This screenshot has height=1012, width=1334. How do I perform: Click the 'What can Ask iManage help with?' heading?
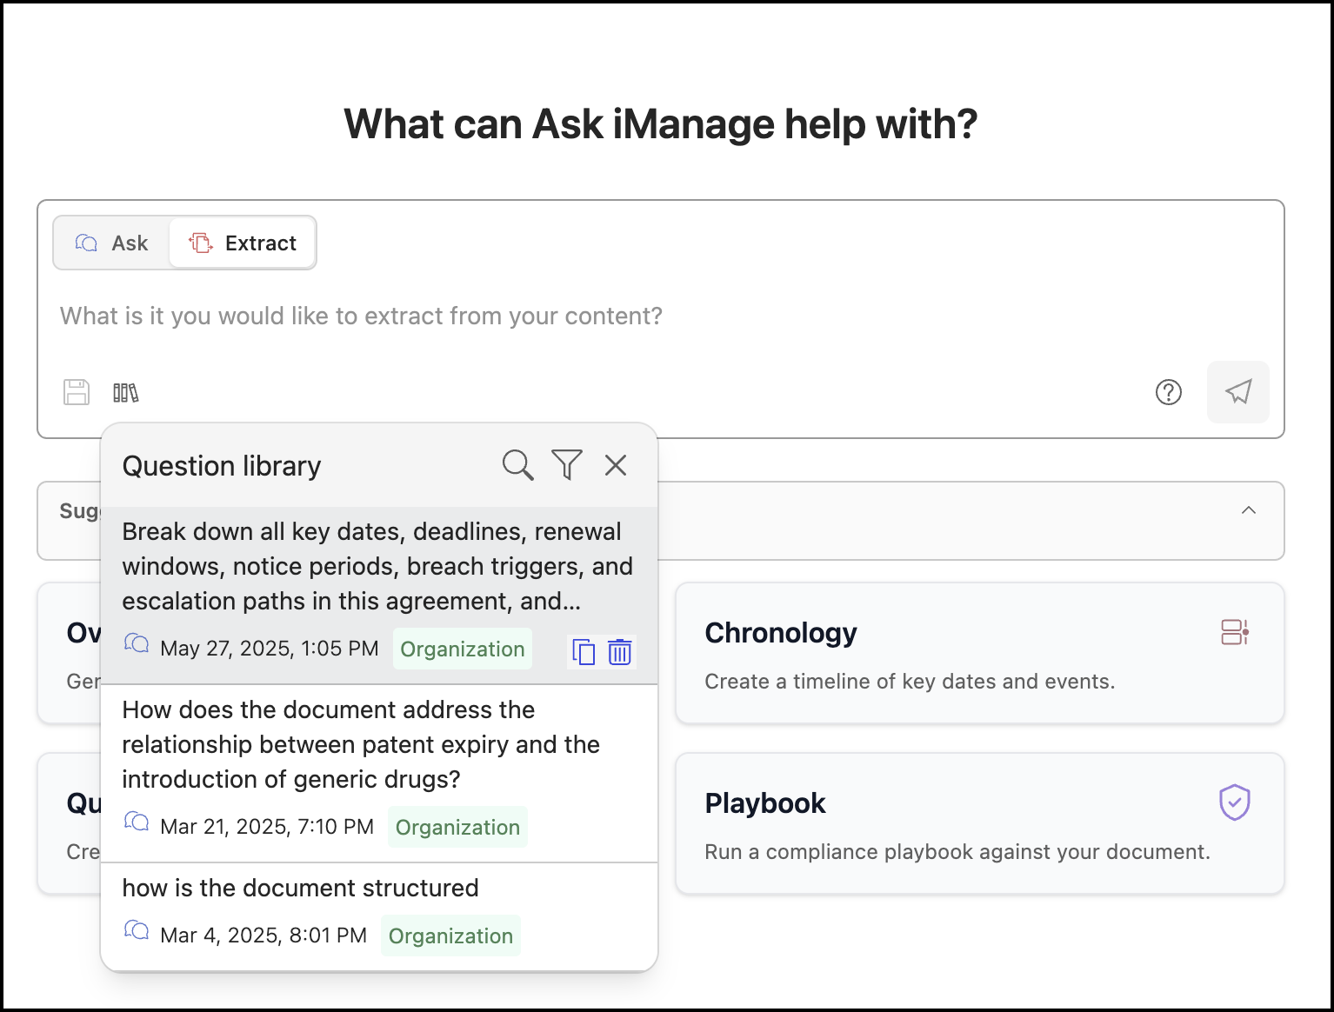pyautogui.click(x=661, y=124)
